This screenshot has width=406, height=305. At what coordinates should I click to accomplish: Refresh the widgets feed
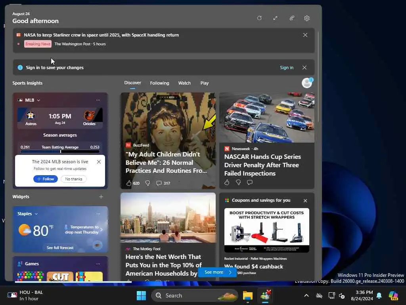[259, 18]
